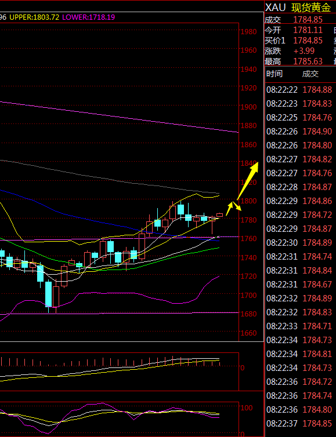
Task: Select the tick row at 08:22:33
Action: coord(299,326)
